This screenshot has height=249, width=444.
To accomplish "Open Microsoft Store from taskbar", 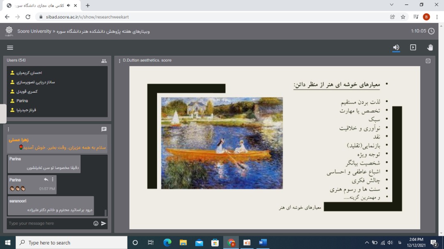I will pyautogui.click(x=215, y=242).
